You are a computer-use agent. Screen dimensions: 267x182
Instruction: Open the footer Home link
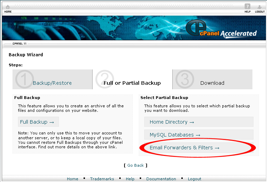click(72, 179)
